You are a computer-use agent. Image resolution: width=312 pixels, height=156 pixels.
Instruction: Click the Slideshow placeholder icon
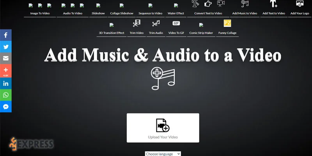click(x=98, y=5)
